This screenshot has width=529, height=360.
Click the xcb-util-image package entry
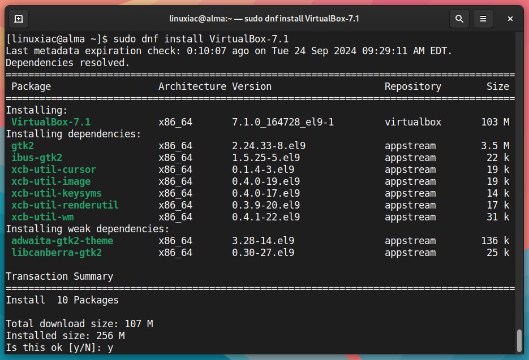point(51,181)
